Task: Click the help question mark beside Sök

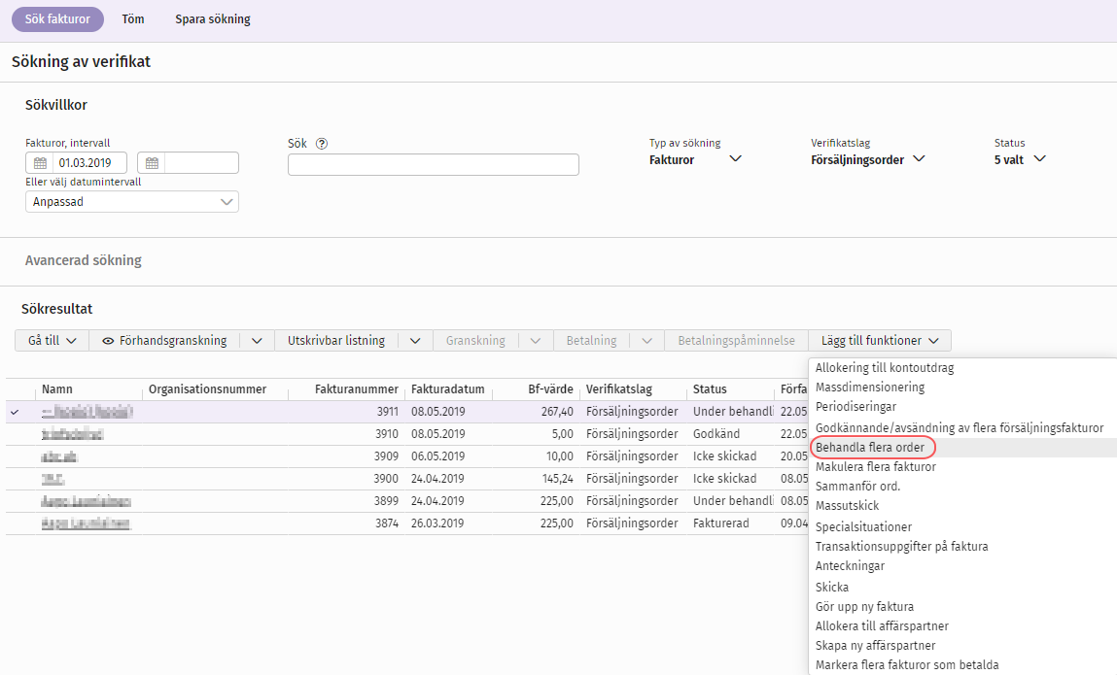Action: pyautogui.click(x=322, y=144)
